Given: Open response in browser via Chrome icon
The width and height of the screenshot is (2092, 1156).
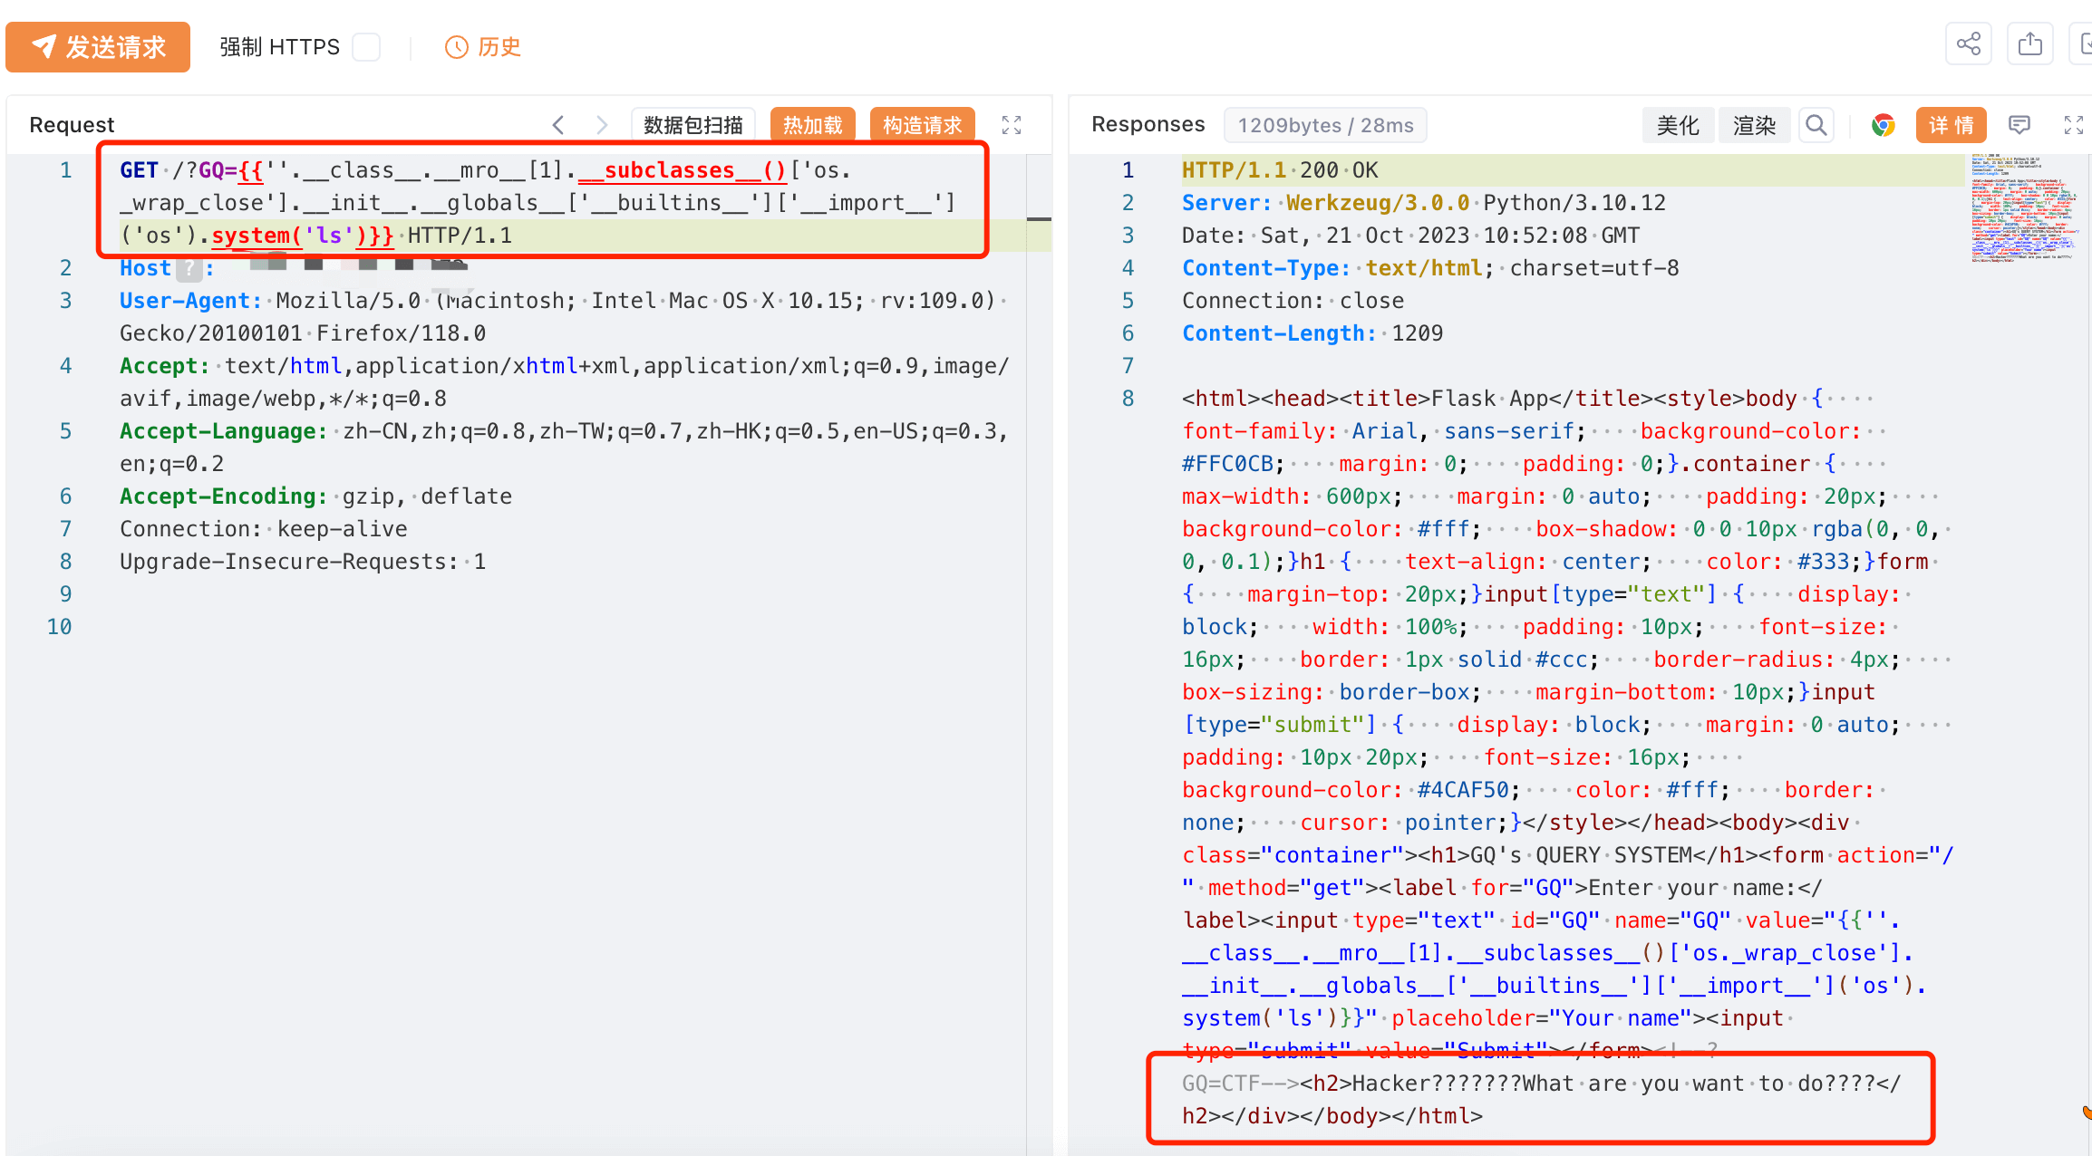Looking at the screenshot, I should click(x=1884, y=125).
